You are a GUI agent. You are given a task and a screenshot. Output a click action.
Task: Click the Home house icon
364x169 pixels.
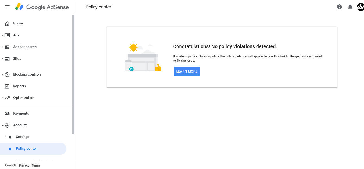click(x=7, y=23)
